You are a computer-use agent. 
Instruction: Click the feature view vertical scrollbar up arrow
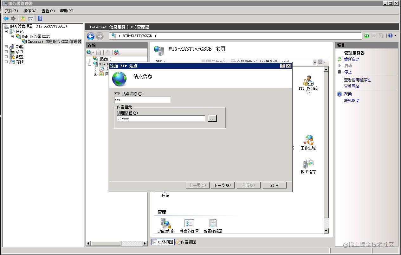coord(326,69)
